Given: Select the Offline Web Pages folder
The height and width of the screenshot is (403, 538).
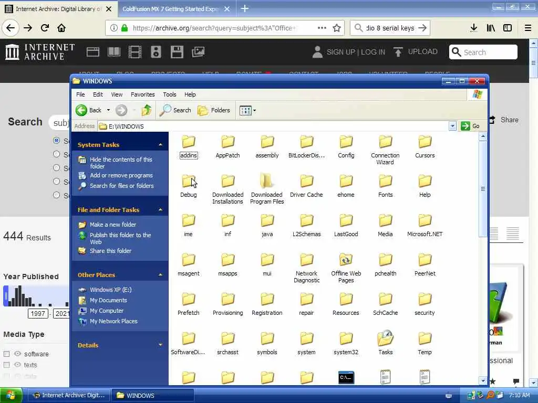Looking at the screenshot, I should tap(346, 268).
